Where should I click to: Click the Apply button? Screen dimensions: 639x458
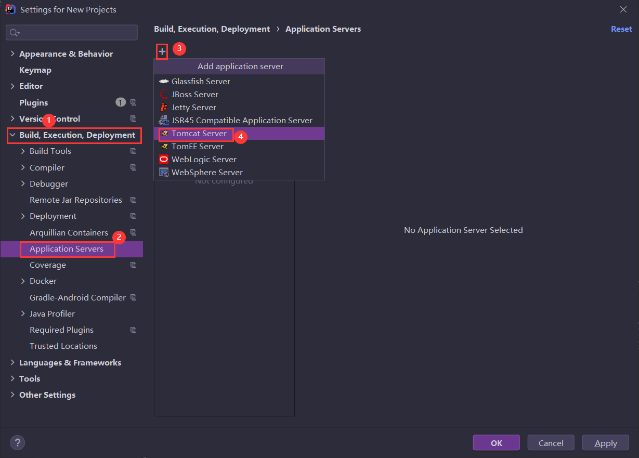(605, 443)
